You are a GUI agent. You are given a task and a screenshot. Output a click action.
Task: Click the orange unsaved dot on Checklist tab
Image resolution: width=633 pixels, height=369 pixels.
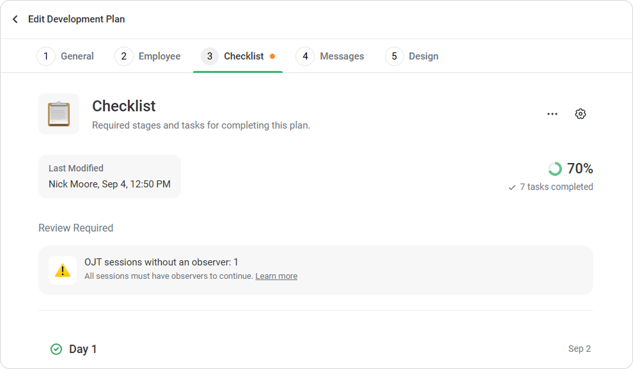[x=272, y=56]
